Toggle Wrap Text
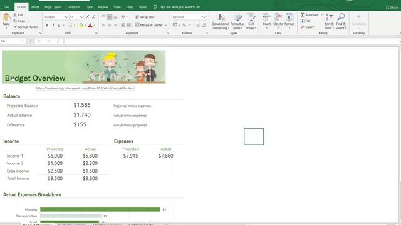This screenshot has height=225, width=401. [145, 17]
